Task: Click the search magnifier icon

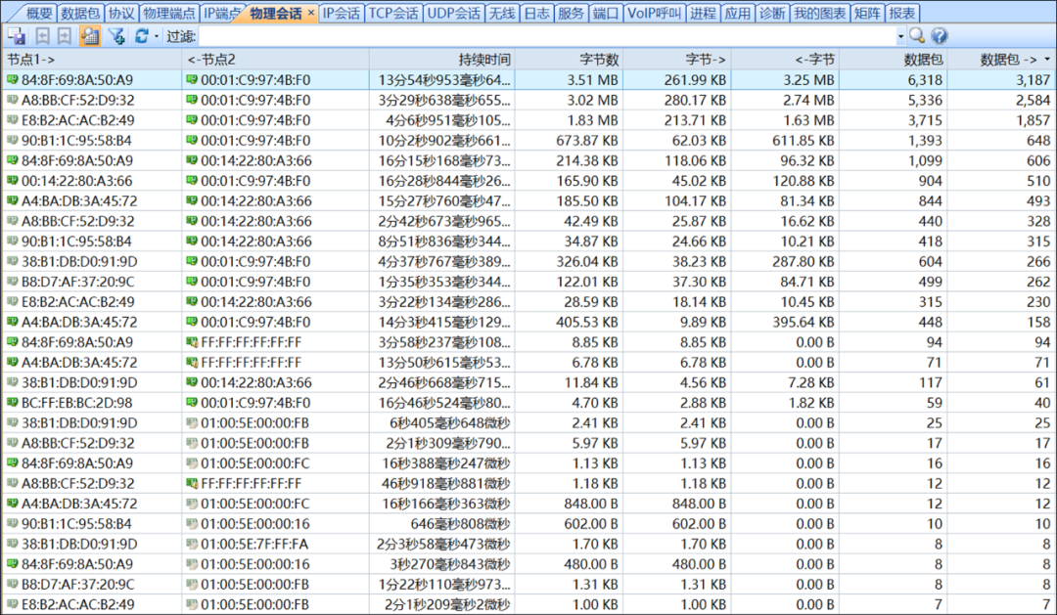Action: pyautogui.click(x=916, y=35)
